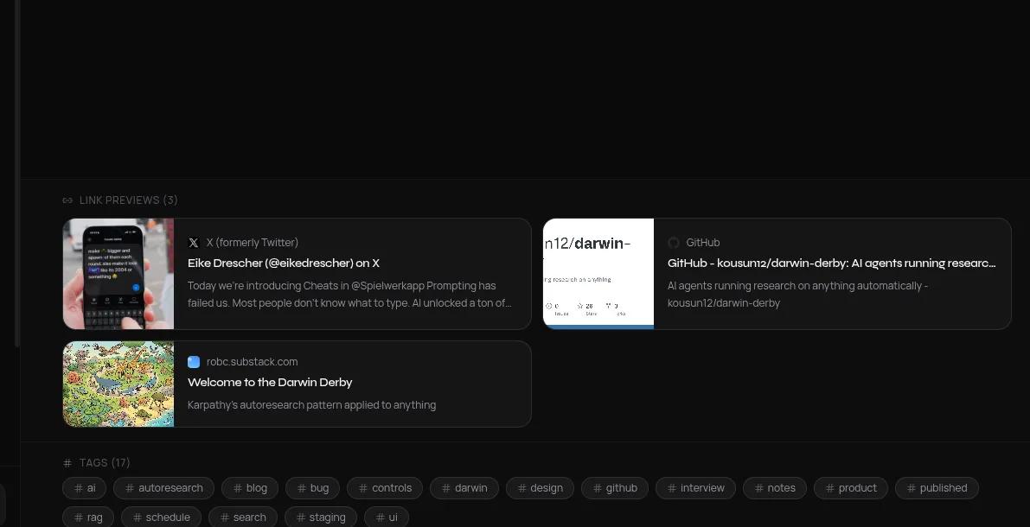Click the Darwin Derby illustration thumbnail
Viewport: 1030px width, 527px height.
pyautogui.click(x=118, y=384)
